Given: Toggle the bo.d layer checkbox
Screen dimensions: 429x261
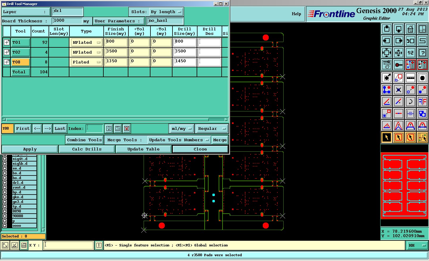Looking at the screenshot, I should [x=5, y=178].
